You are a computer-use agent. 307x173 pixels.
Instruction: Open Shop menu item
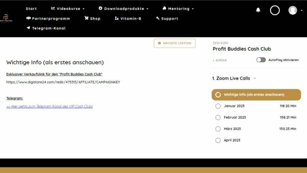(x=92, y=18)
